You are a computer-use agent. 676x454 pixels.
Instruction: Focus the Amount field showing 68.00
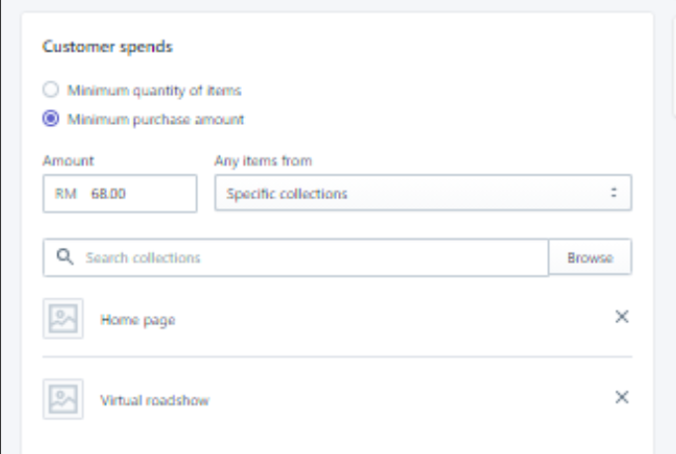pos(134,194)
